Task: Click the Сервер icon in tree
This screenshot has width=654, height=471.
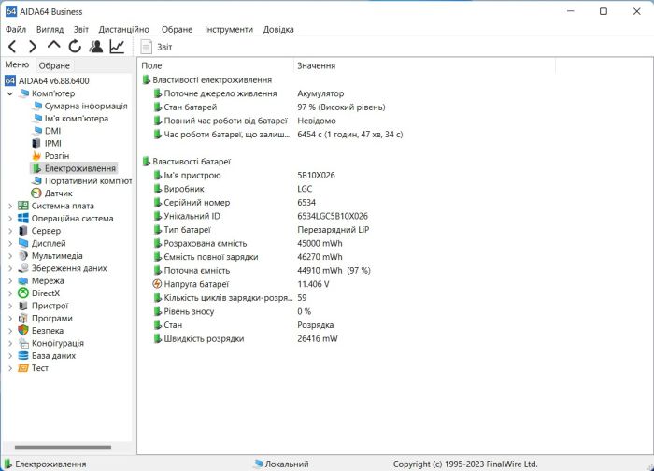Action: [23, 231]
